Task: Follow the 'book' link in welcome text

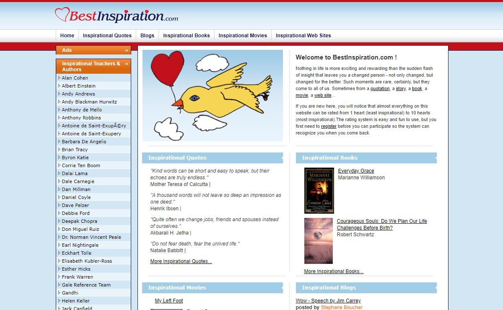Action: point(417,89)
